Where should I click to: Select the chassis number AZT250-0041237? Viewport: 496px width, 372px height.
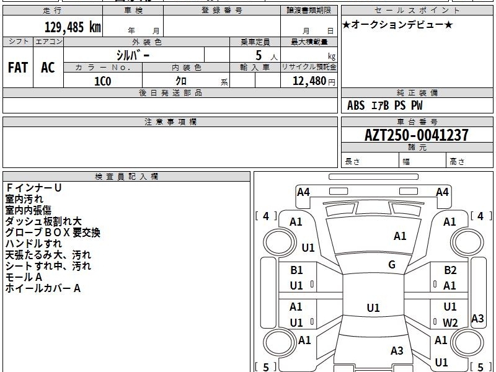417,135
